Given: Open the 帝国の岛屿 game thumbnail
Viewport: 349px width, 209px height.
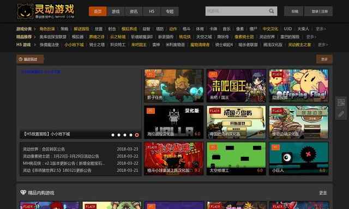Looking at the screenshot, I should 236,122.
